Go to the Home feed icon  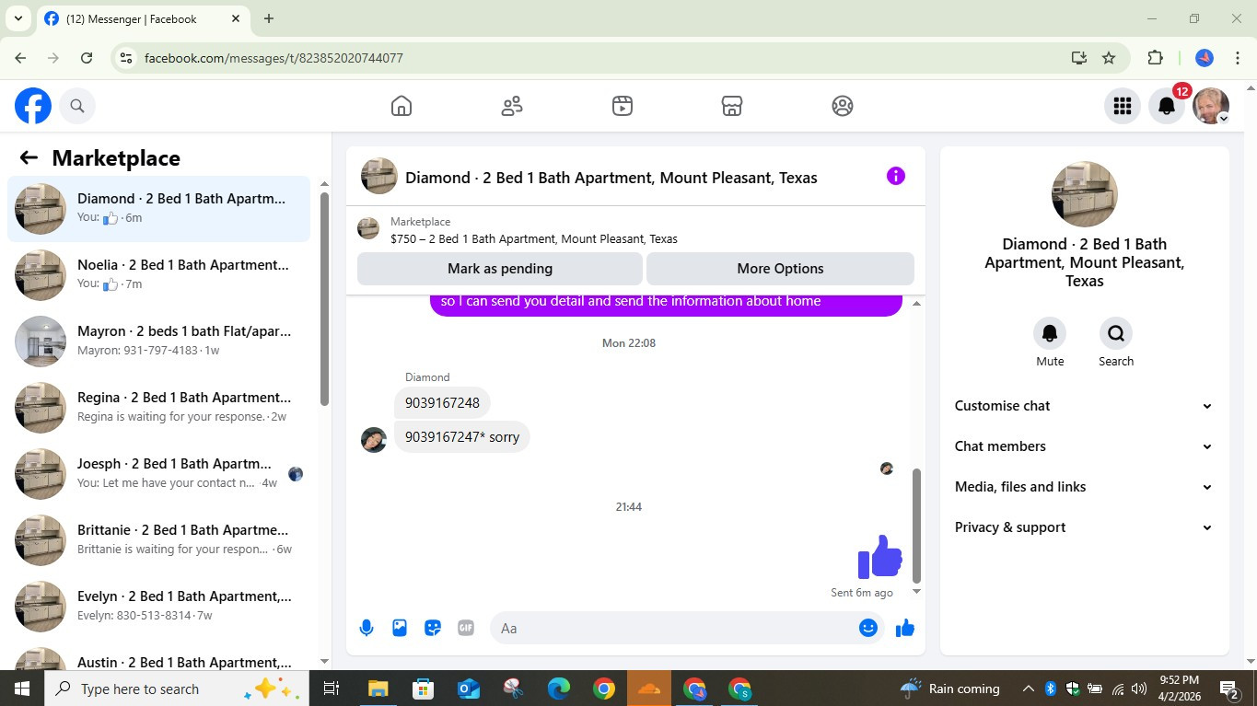point(402,106)
